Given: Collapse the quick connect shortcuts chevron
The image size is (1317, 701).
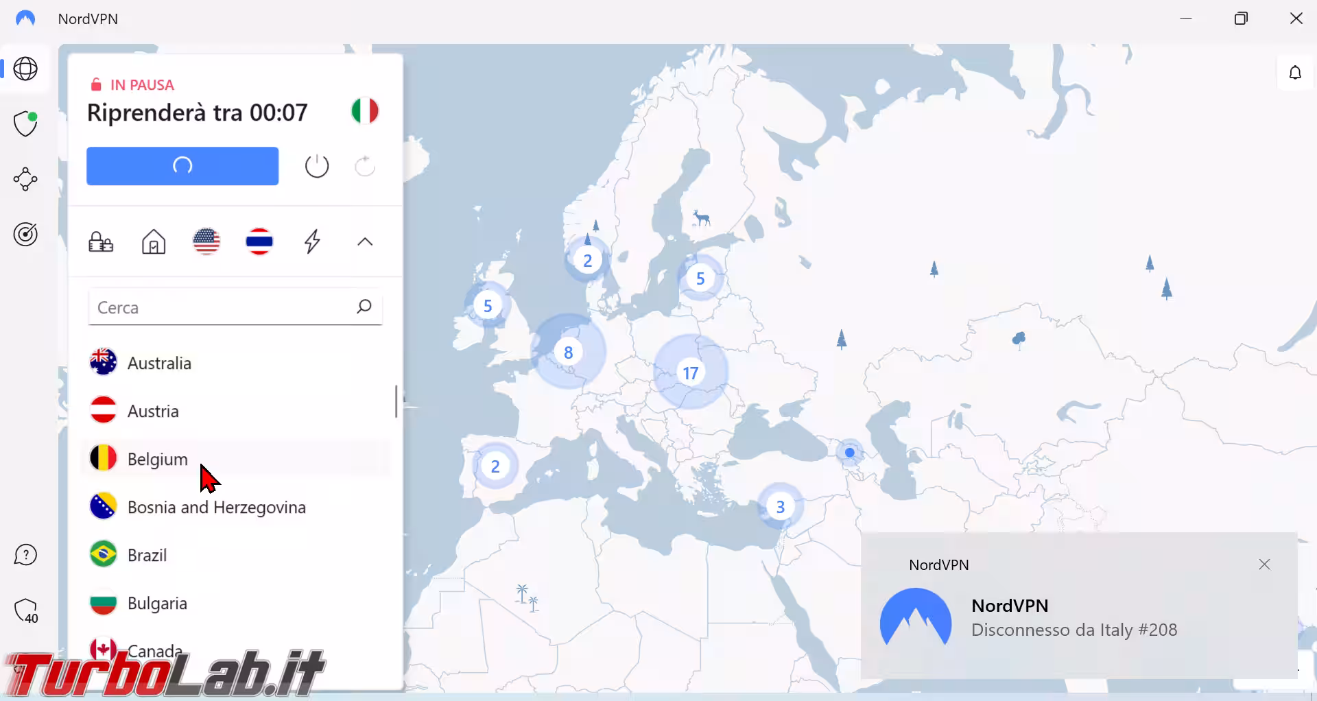Looking at the screenshot, I should 365,241.
